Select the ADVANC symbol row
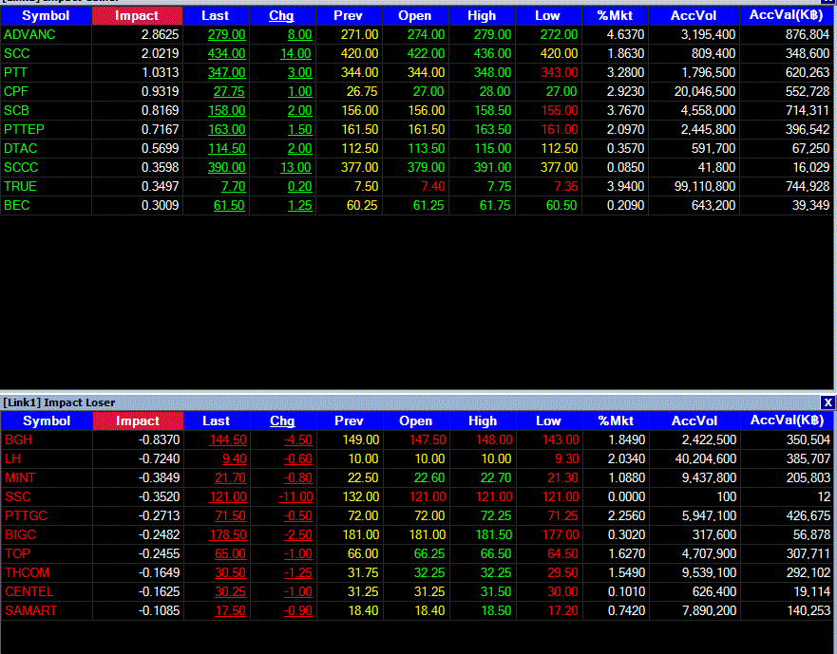The height and width of the screenshot is (654, 837). click(29, 35)
